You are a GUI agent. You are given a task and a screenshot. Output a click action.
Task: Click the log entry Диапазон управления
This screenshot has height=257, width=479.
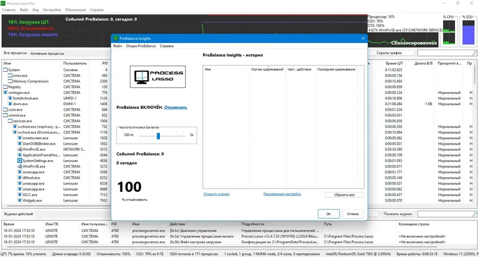[x=193, y=231]
